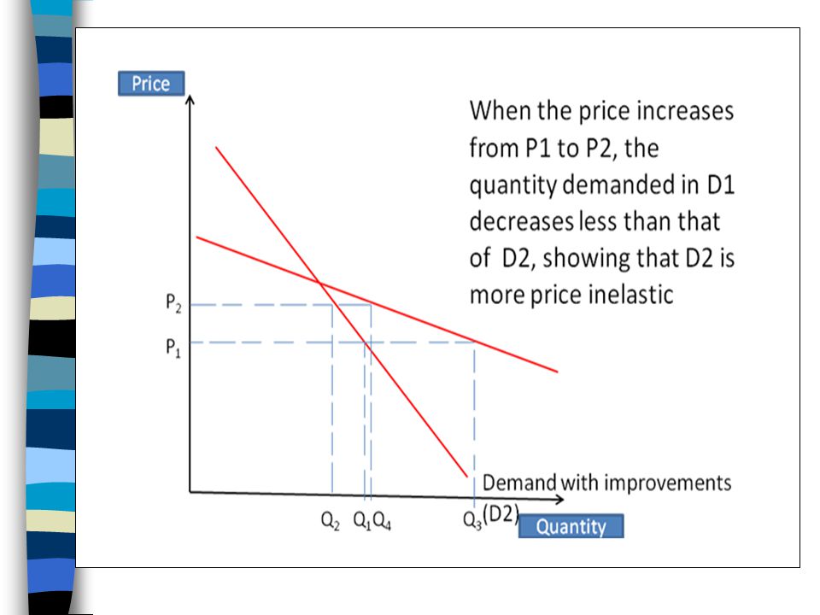
Task: Select the steeper red demand line's lower end
Action: click(x=466, y=475)
